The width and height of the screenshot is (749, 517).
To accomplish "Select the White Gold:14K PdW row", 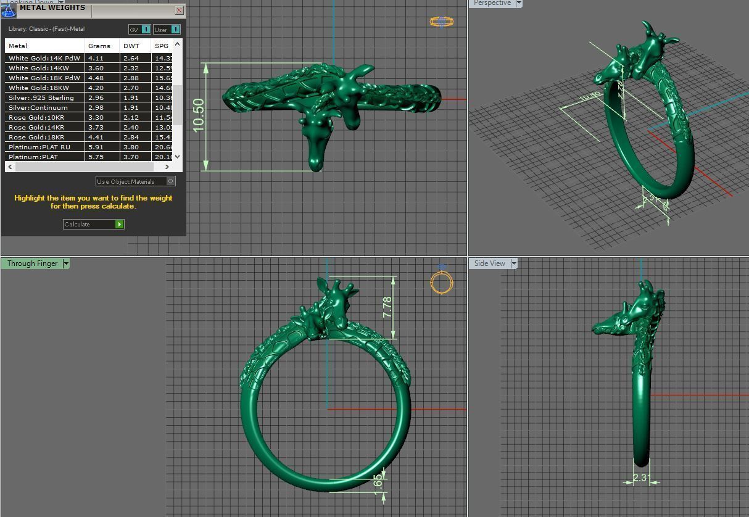I will click(x=89, y=58).
